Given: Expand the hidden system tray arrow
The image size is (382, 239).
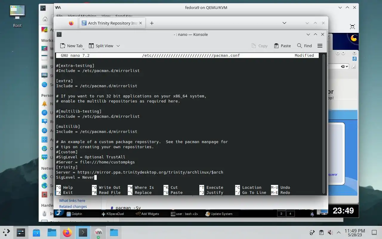Looking at the screenshot, I should [339, 232].
